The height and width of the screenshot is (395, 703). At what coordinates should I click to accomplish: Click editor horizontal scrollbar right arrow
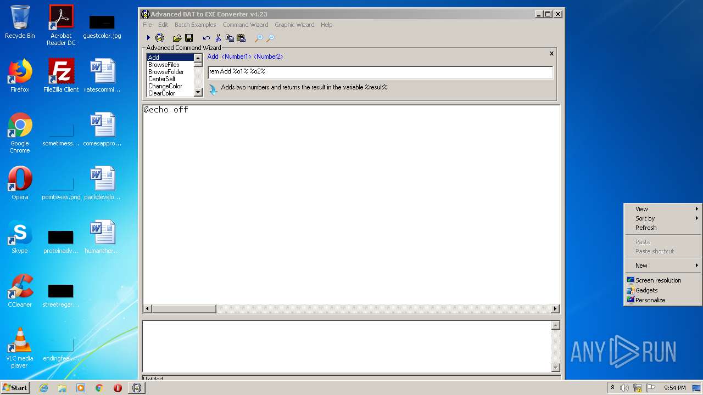click(555, 309)
